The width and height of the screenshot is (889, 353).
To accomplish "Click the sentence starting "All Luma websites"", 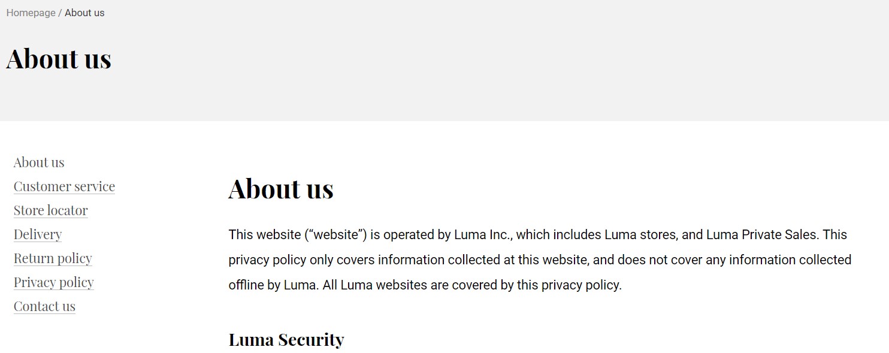I will point(472,285).
